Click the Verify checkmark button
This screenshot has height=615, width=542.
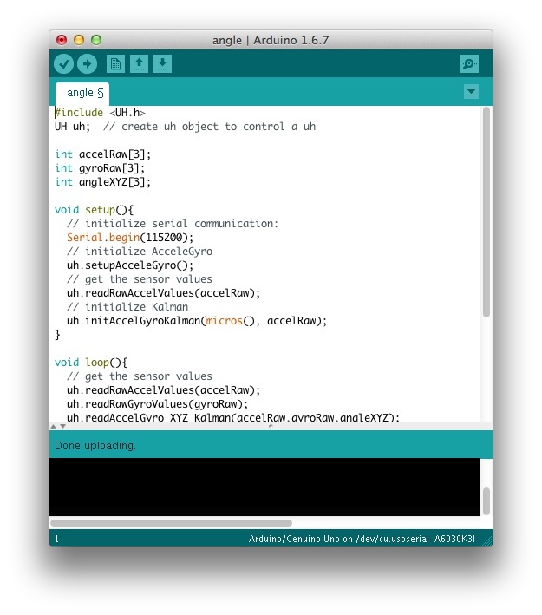click(x=63, y=64)
